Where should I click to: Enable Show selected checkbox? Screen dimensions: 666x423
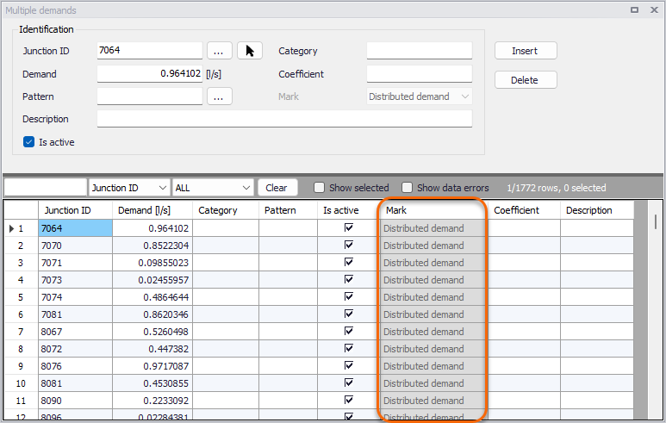320,187
